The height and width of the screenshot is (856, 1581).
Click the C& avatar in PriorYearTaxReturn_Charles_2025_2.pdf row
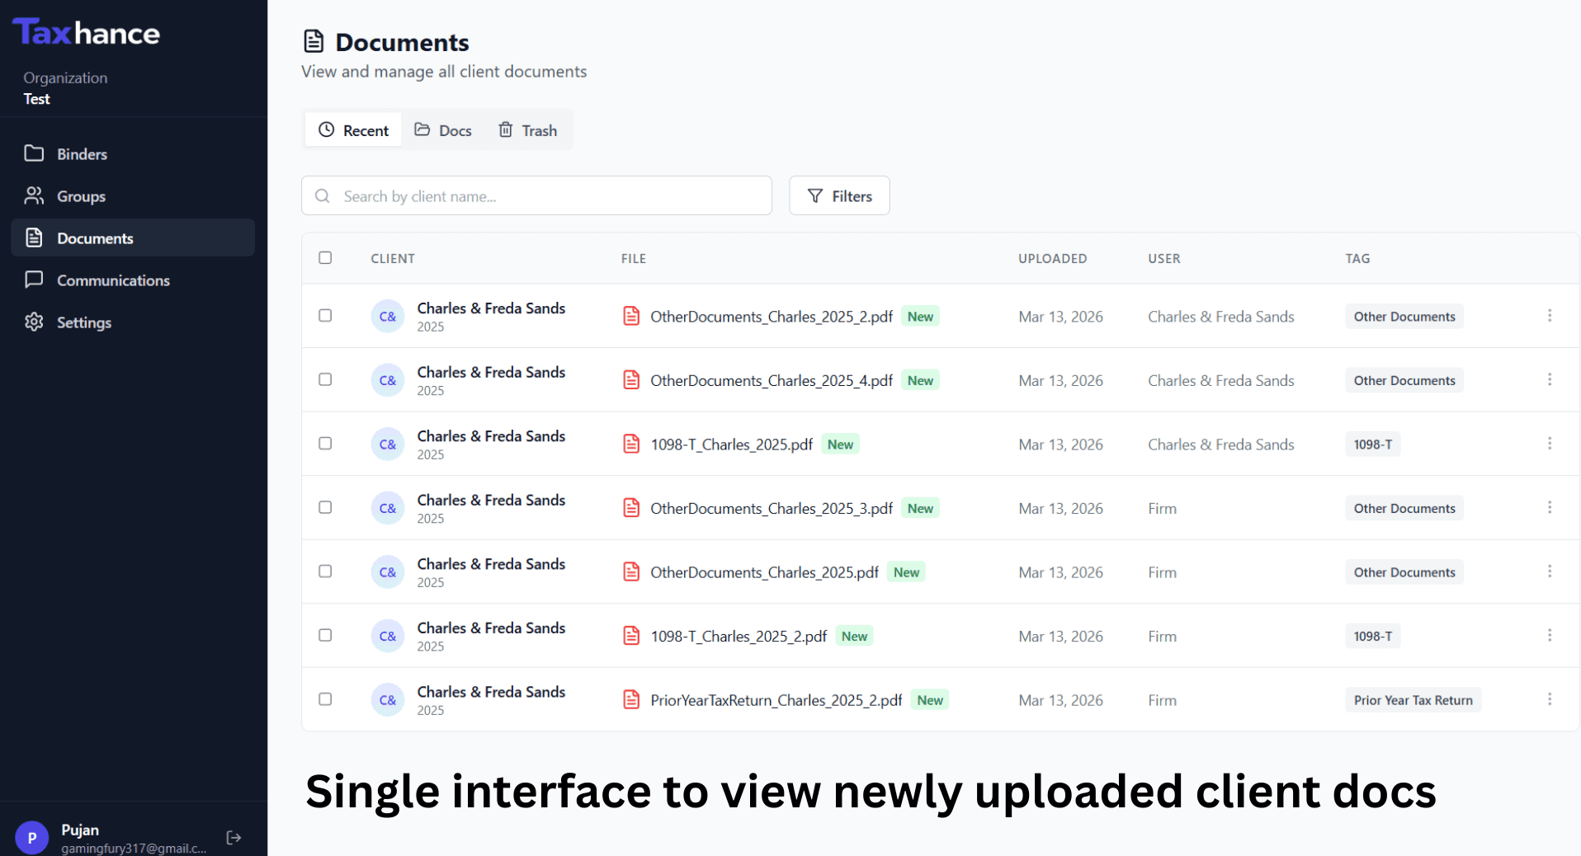click(388, 699)
